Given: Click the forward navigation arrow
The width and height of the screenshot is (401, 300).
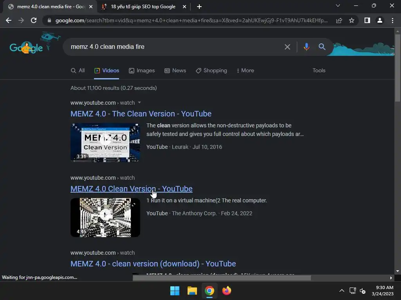Looking at the screenshot, I should pos(21,20).
